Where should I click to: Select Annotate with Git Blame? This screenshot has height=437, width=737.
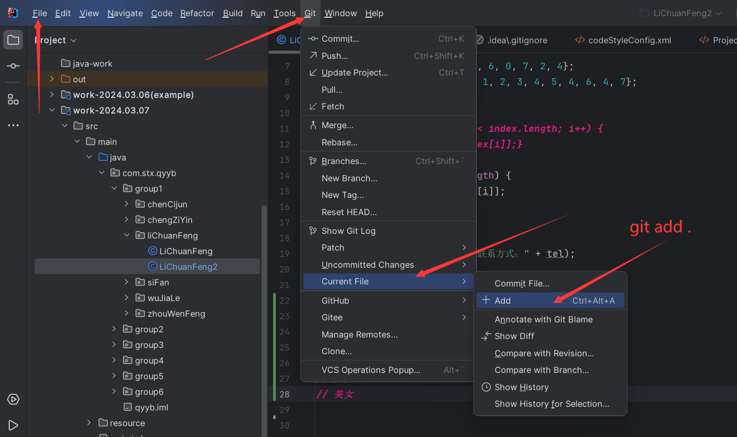click(x=550, y=319)
